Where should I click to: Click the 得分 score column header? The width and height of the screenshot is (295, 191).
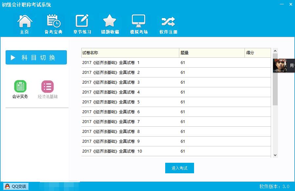click(x=258, y=53)
